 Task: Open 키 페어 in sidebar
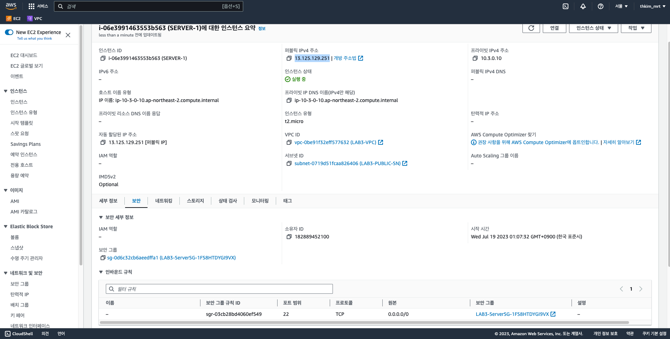coord(18,316)
